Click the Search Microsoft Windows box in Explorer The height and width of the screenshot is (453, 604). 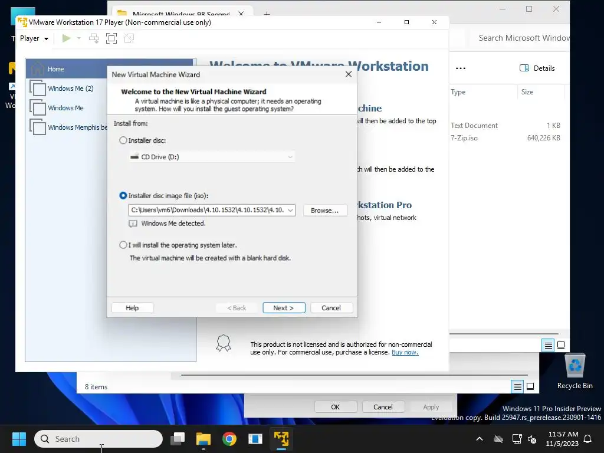click(x=522, y=38)
